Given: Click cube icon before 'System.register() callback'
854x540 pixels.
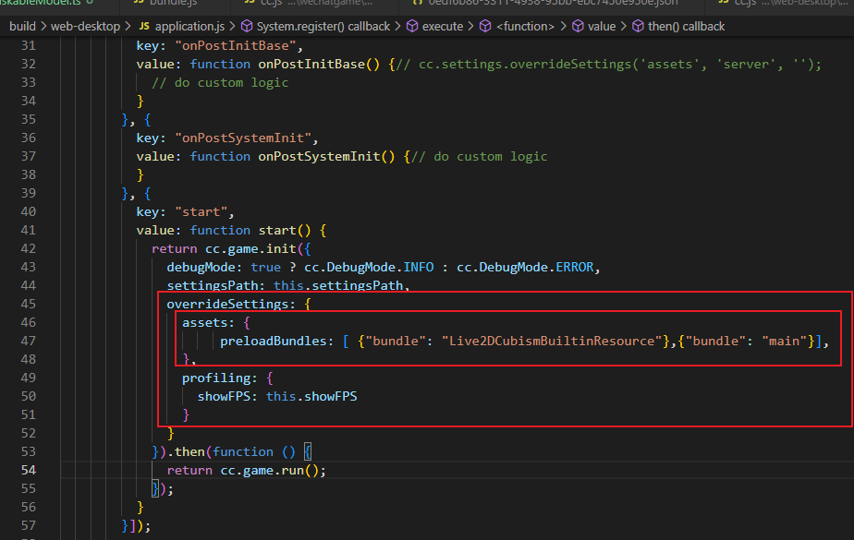Looking at the screenshot, I should [247, 26].
